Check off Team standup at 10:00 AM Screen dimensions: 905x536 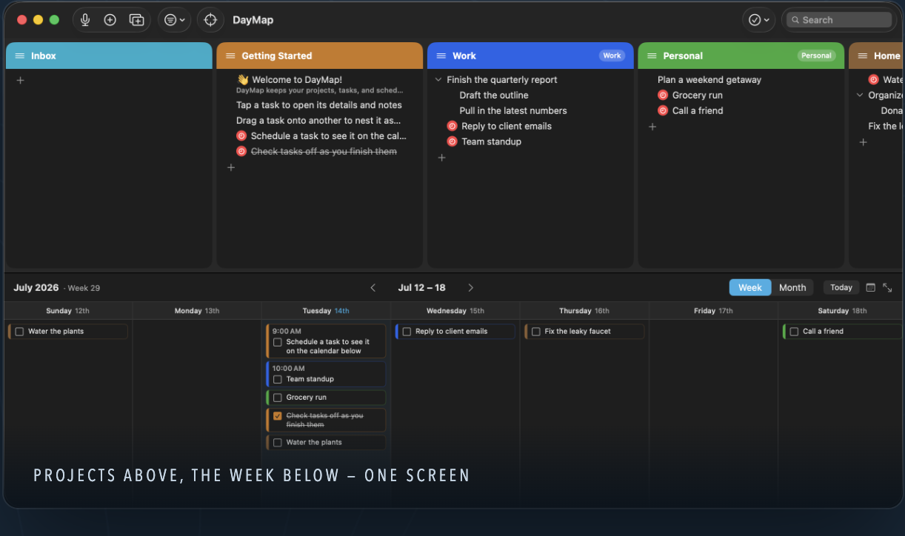[278, 379]
